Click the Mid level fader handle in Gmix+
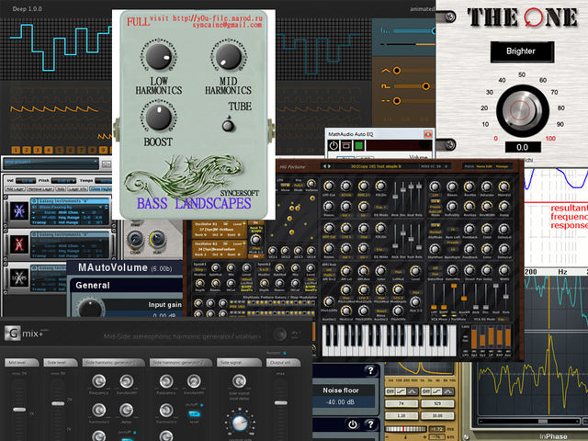Image resolution: width=588 pixels, height=441 pixels. pos(19,410)
